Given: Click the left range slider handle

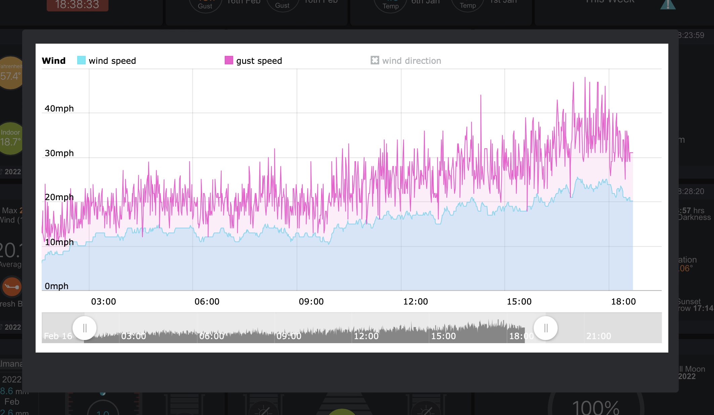Looking at the screenshot, I should coord(85,328).
